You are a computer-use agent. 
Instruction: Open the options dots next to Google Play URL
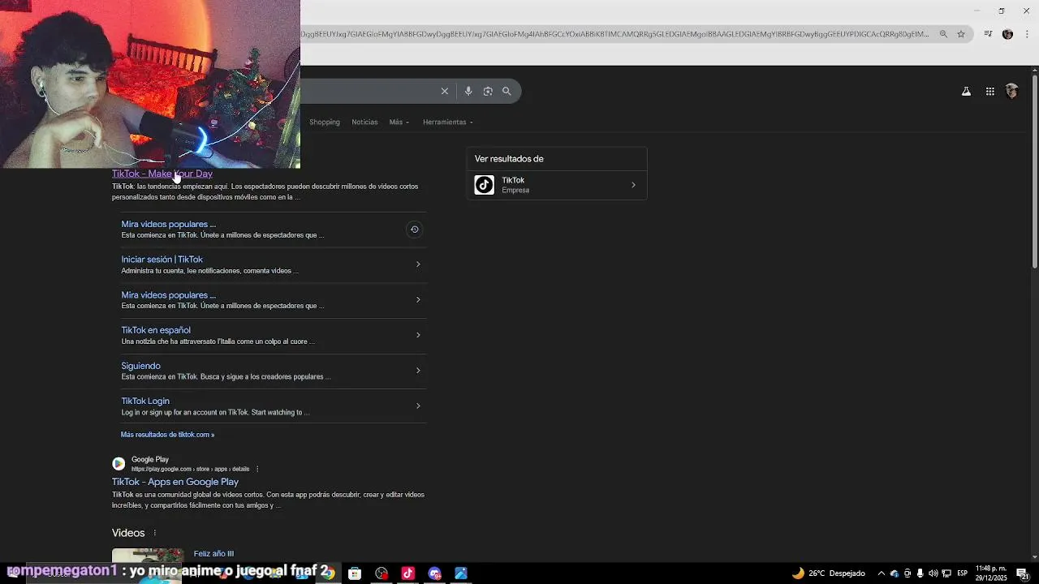257,469
